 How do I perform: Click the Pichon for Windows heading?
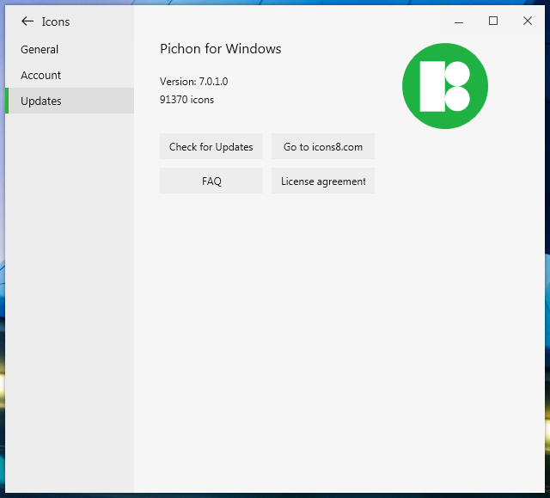(221, 49)
